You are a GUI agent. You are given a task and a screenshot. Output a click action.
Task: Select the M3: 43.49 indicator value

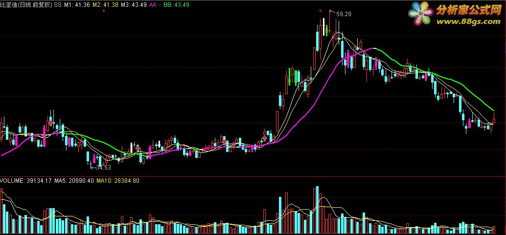134,4
